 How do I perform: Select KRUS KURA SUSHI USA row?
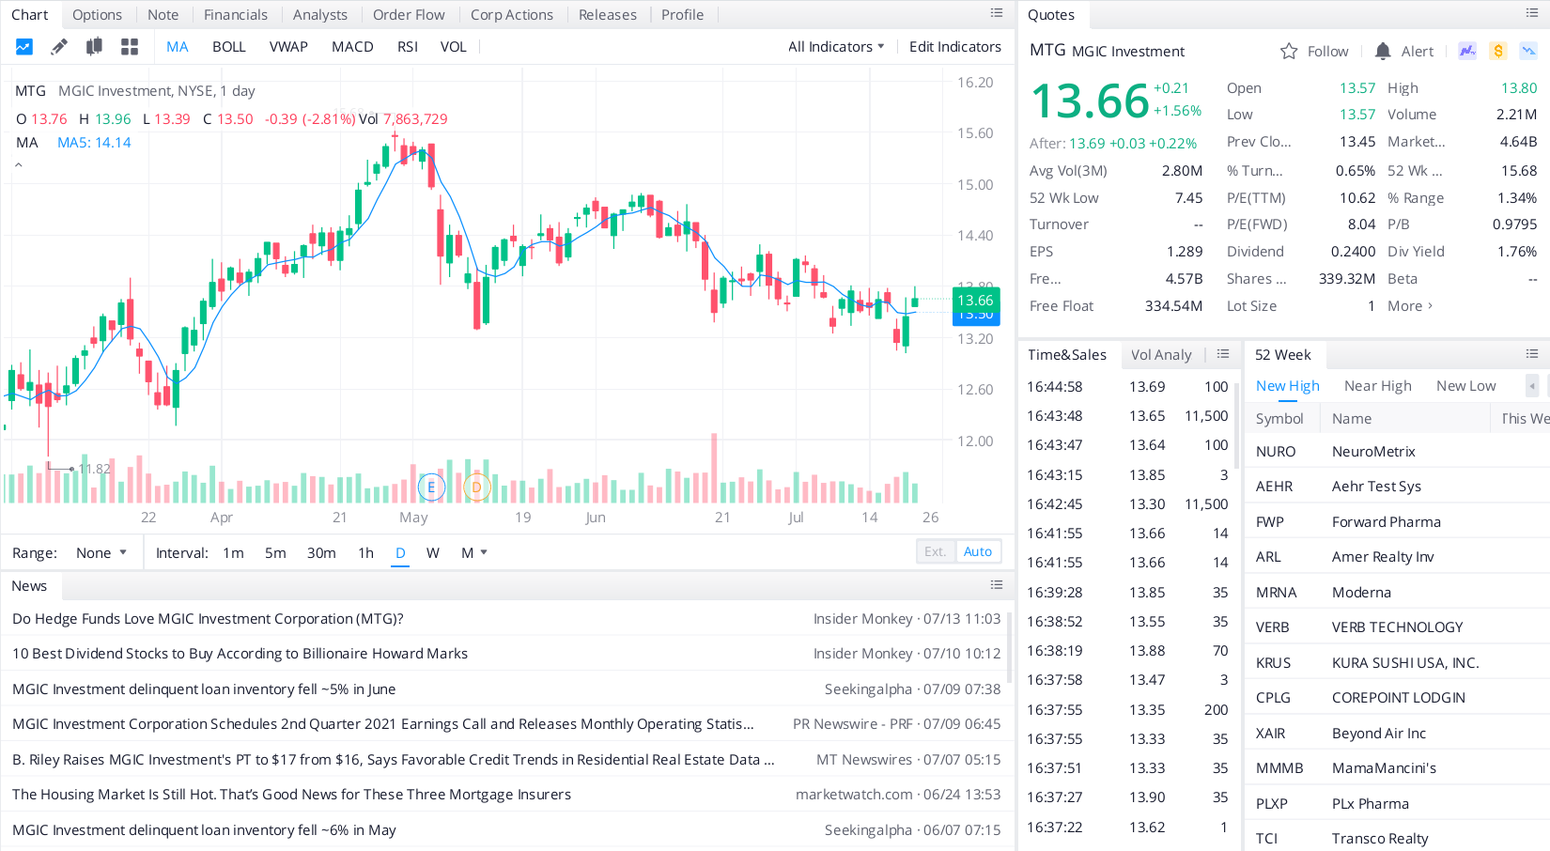click(1397, 663)
